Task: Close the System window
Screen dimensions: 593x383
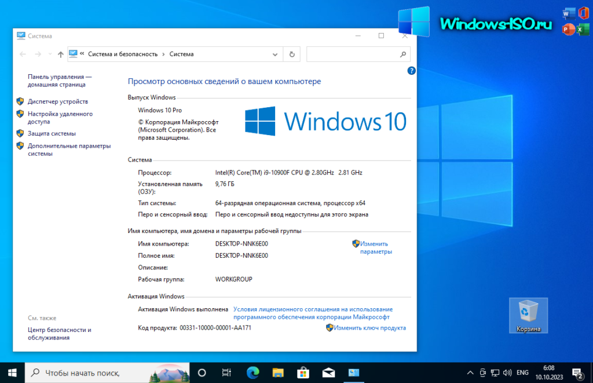Action: 405,35
